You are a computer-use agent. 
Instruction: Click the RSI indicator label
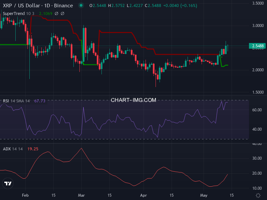pos(6,101)
